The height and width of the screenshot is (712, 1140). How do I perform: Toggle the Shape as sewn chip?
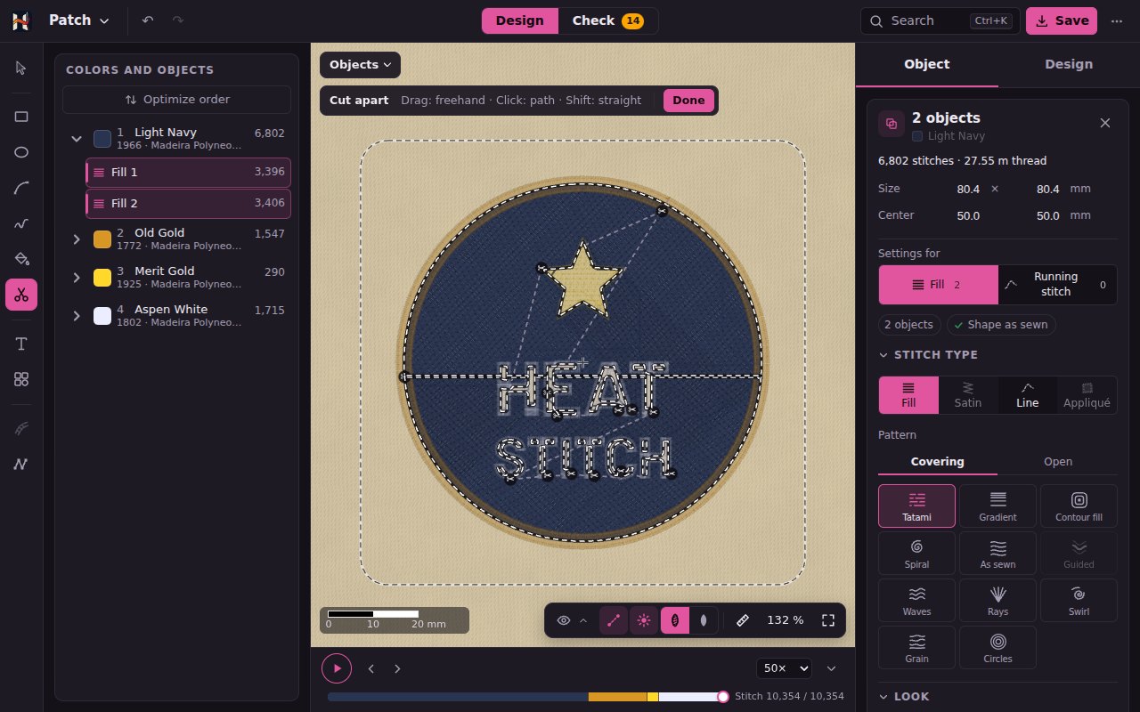coord(1001,325)
